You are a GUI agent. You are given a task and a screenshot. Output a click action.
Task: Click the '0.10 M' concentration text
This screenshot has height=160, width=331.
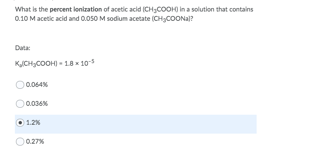25,19
